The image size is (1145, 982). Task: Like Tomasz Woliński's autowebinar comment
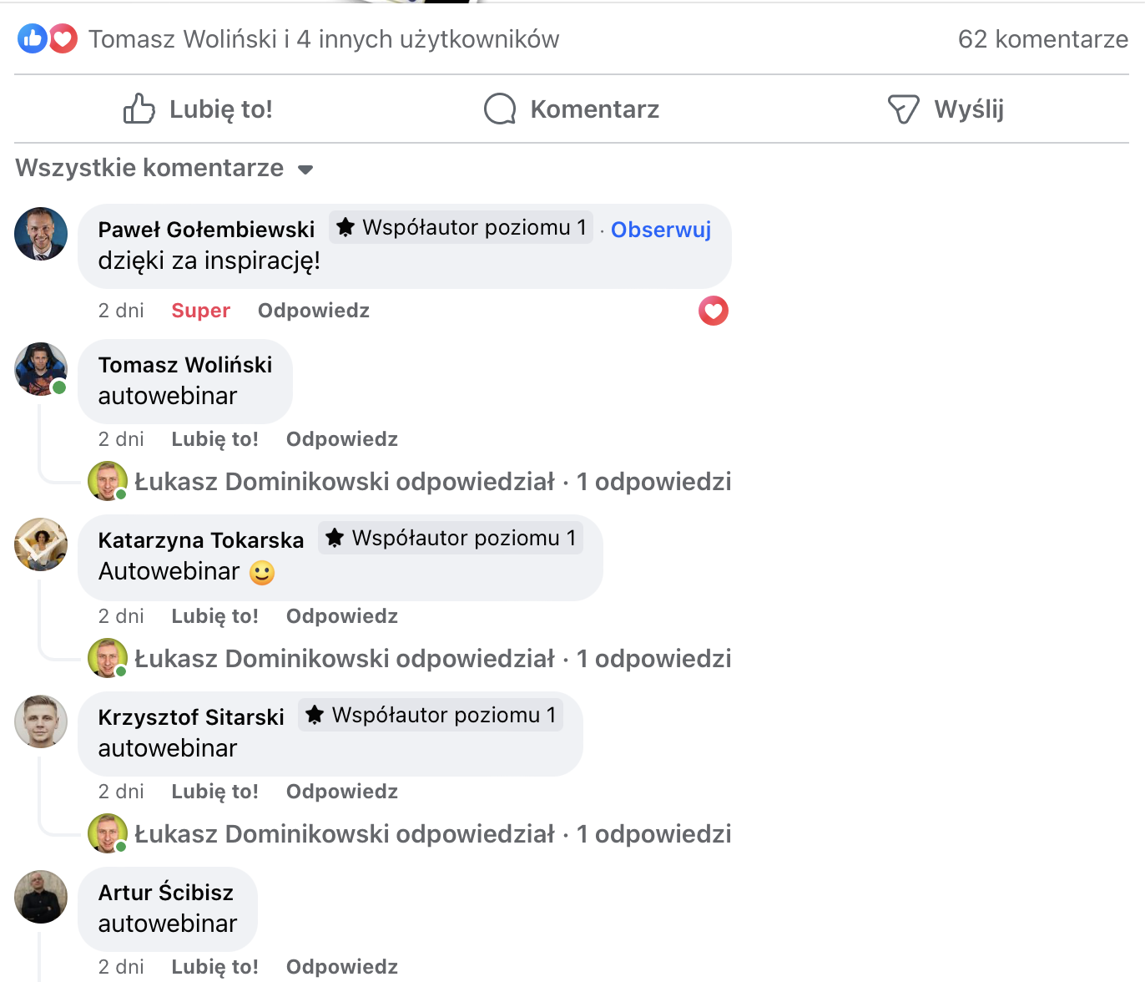214,439
